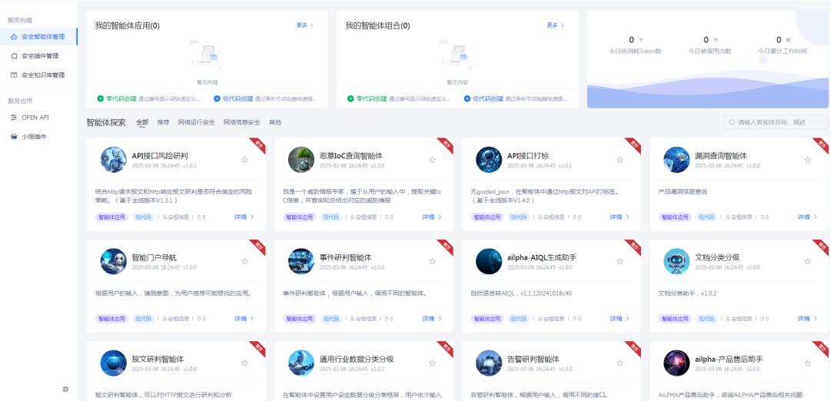This screenshot has height=401, width=830.
Task: Click 更多 in 我的智能体组合 panel
Action: (556, 25)
